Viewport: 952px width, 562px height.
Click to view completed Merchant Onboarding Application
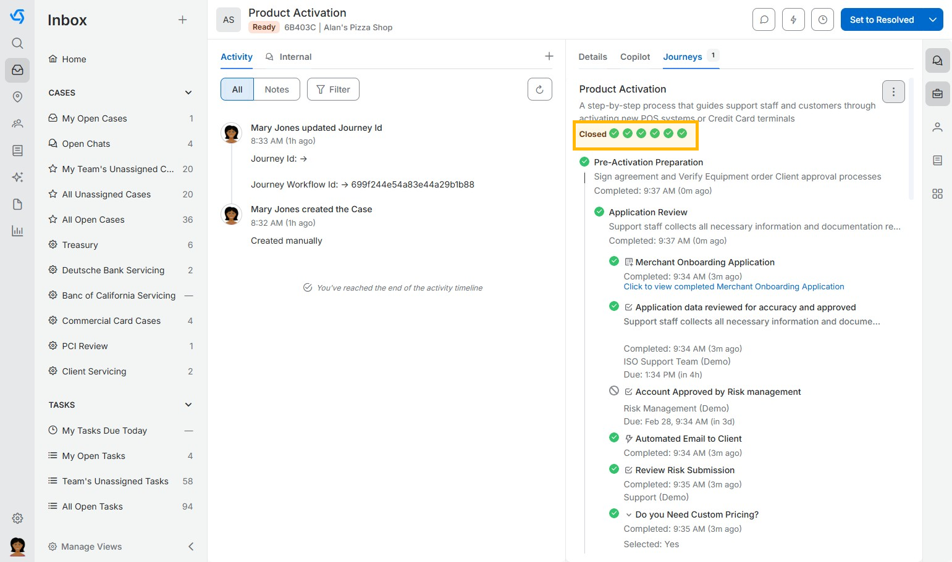tap(733, 287)
